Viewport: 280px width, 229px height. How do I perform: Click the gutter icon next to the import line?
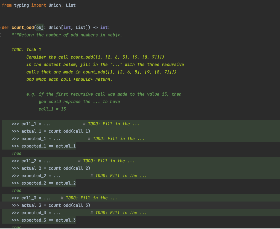point(1,5)
